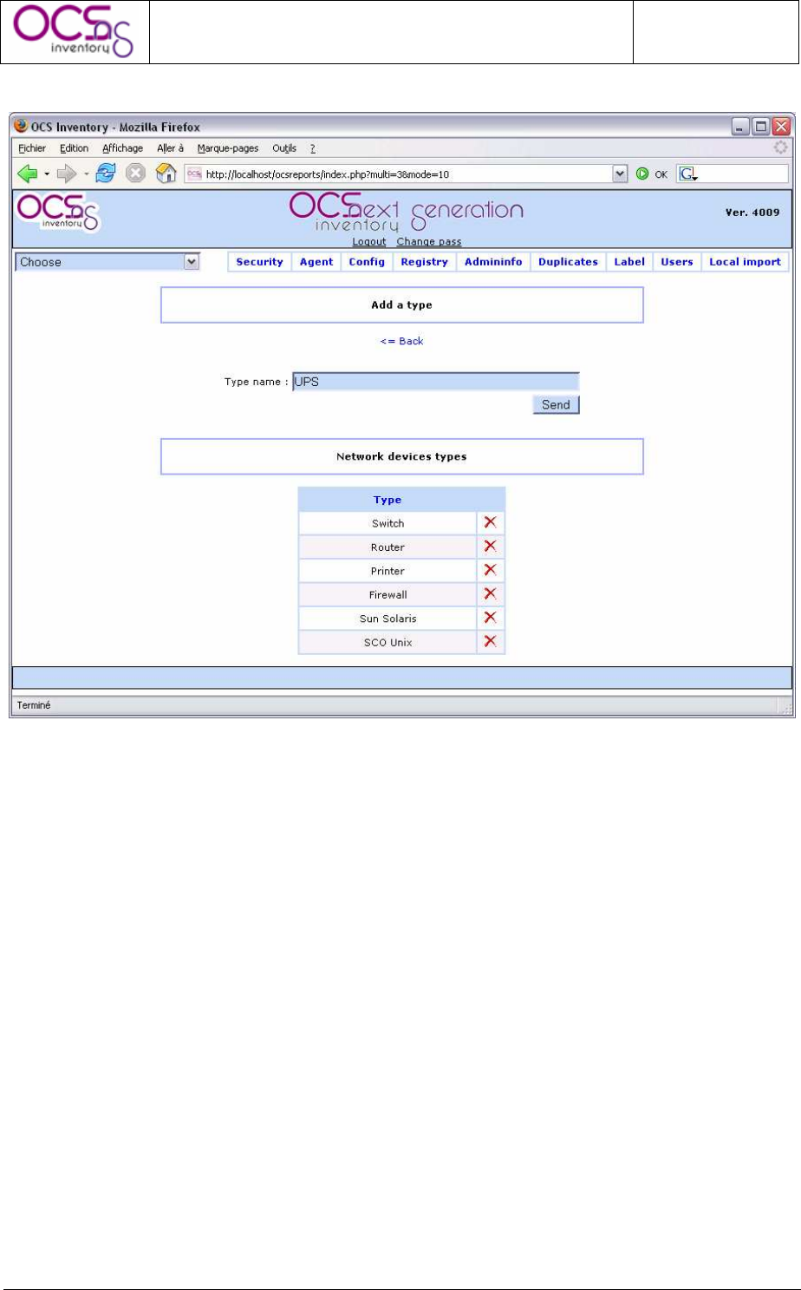Viewport: 801px width, 1290px height.
Task: Open the Registry tab
Action: 425,262
